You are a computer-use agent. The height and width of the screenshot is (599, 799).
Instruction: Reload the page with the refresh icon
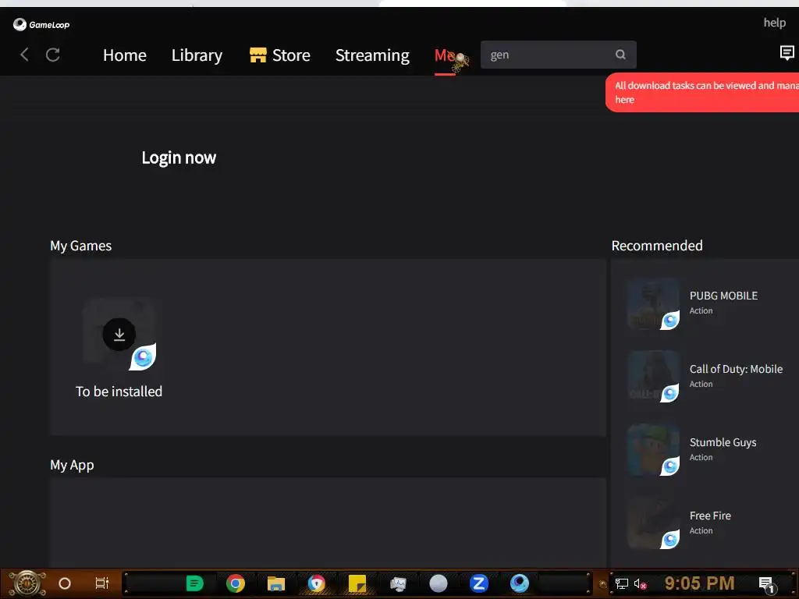pyautogui.click(x=53, y=55)
